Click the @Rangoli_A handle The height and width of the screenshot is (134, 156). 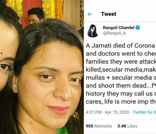point(114,33)
